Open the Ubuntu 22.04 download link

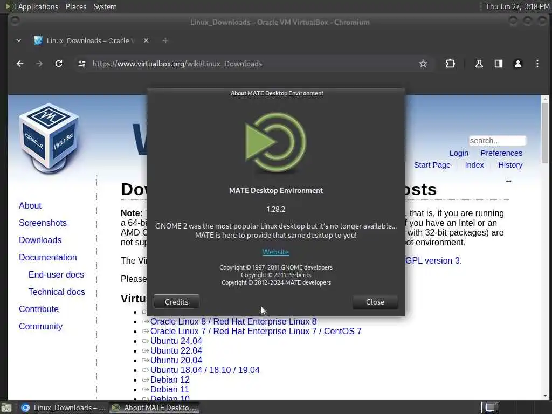pyautogui.click(x=176, y=350)
